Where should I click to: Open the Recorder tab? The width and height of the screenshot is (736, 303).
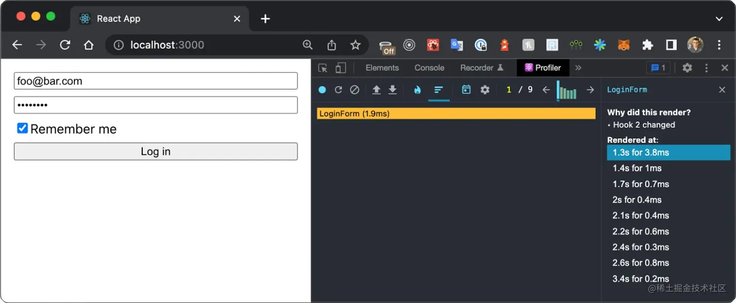coord(482,68)
